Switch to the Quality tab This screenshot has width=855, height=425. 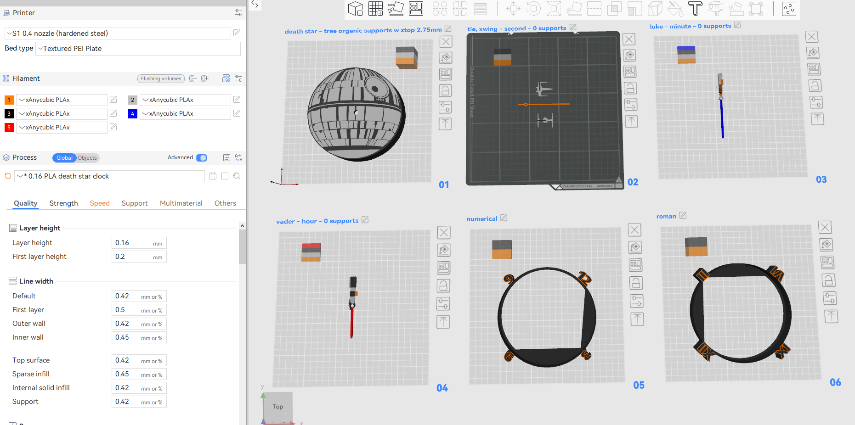(x=25, y=203)
